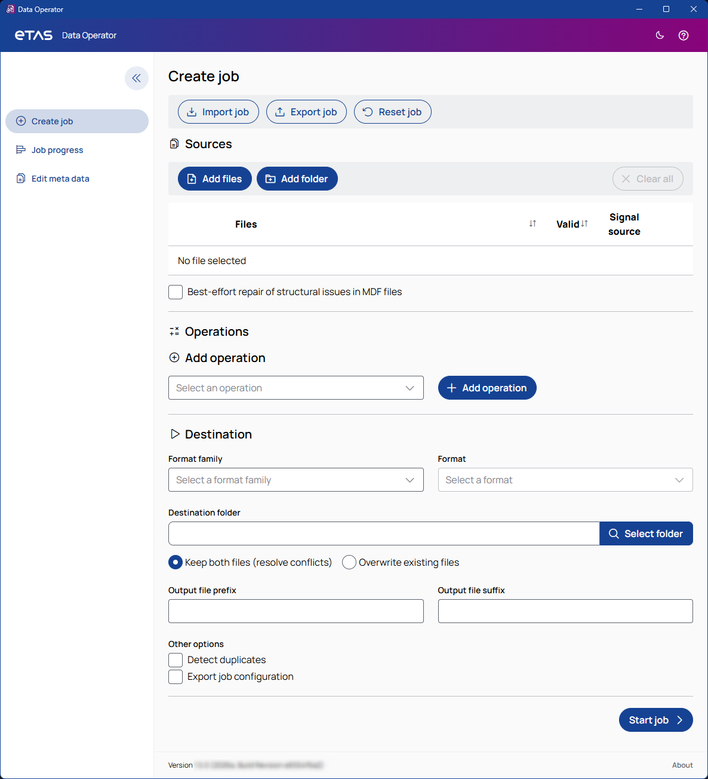Sort files using the Files column arrows
This screenshot has height=779, width=708.
(x=532, y=224)
